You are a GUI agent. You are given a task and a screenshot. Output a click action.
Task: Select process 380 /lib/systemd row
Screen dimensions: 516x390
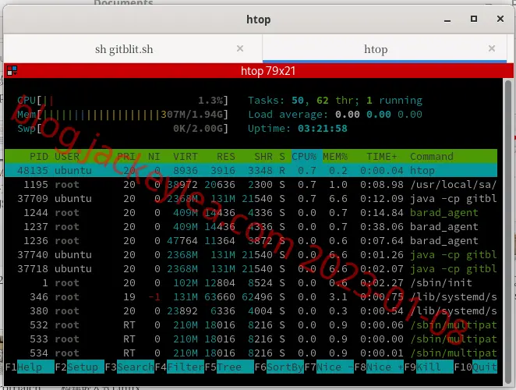251,311
